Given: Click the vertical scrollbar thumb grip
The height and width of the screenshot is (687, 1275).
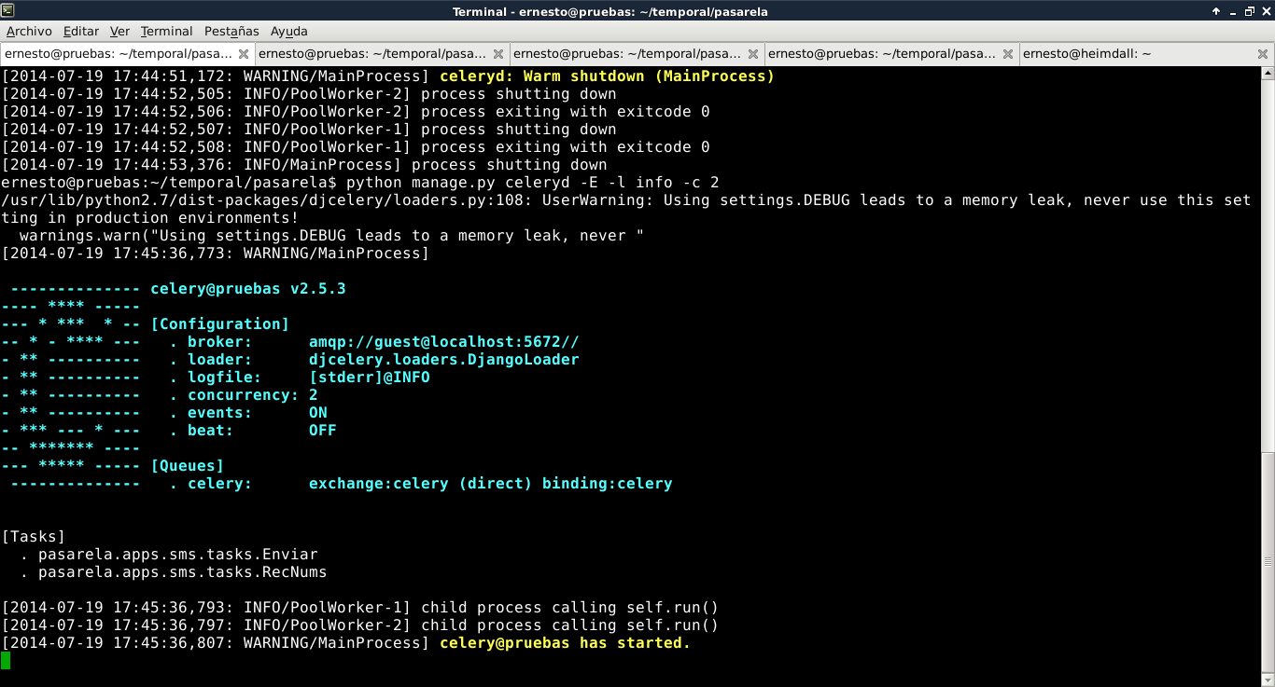Looking at the screenshot, I should pyautogui.click(x=1267, y=561).
